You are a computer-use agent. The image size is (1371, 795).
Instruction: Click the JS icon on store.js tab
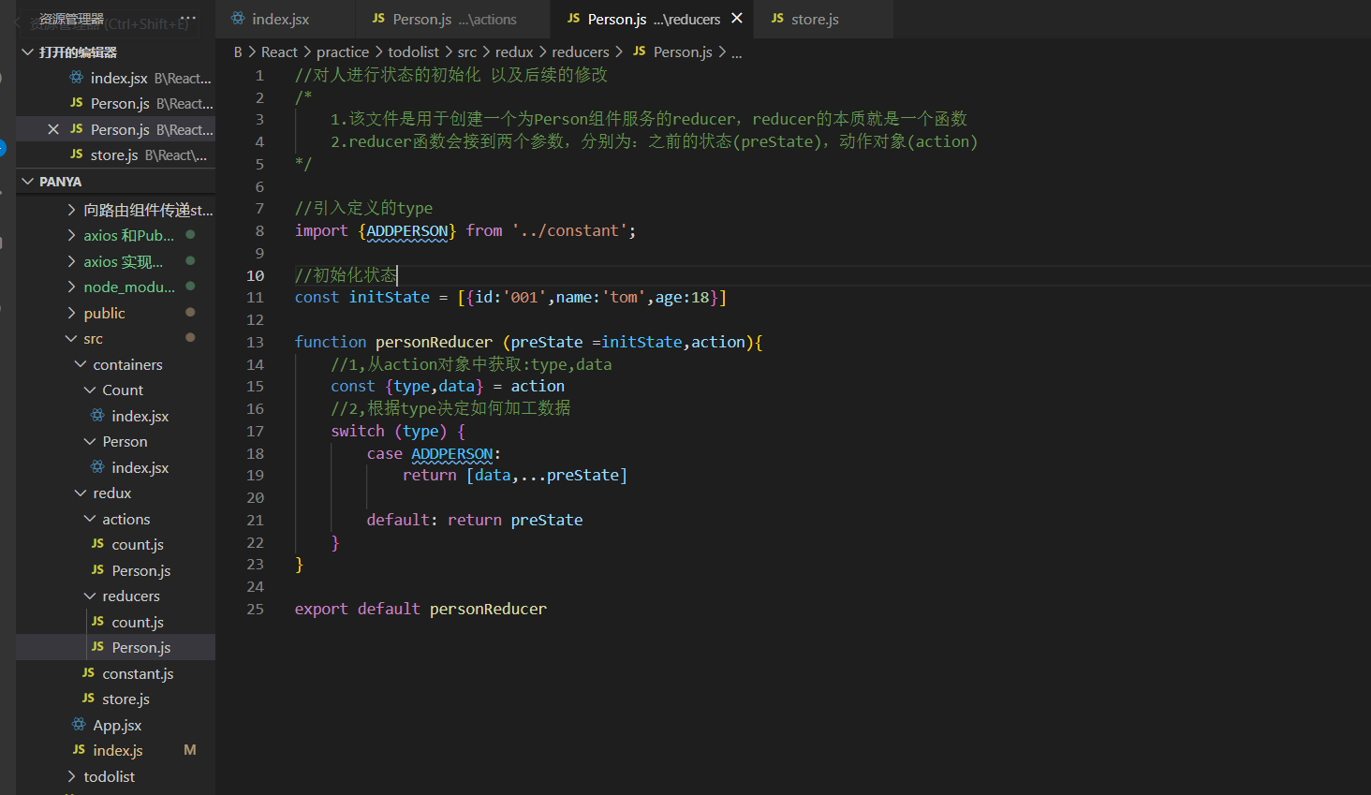tap(777, 18)
